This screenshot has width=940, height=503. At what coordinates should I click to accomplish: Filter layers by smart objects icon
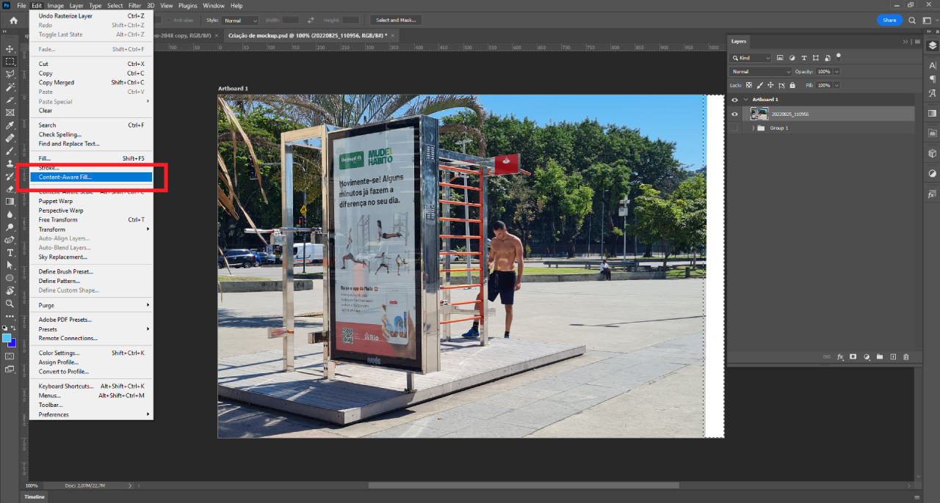[828, 58]
